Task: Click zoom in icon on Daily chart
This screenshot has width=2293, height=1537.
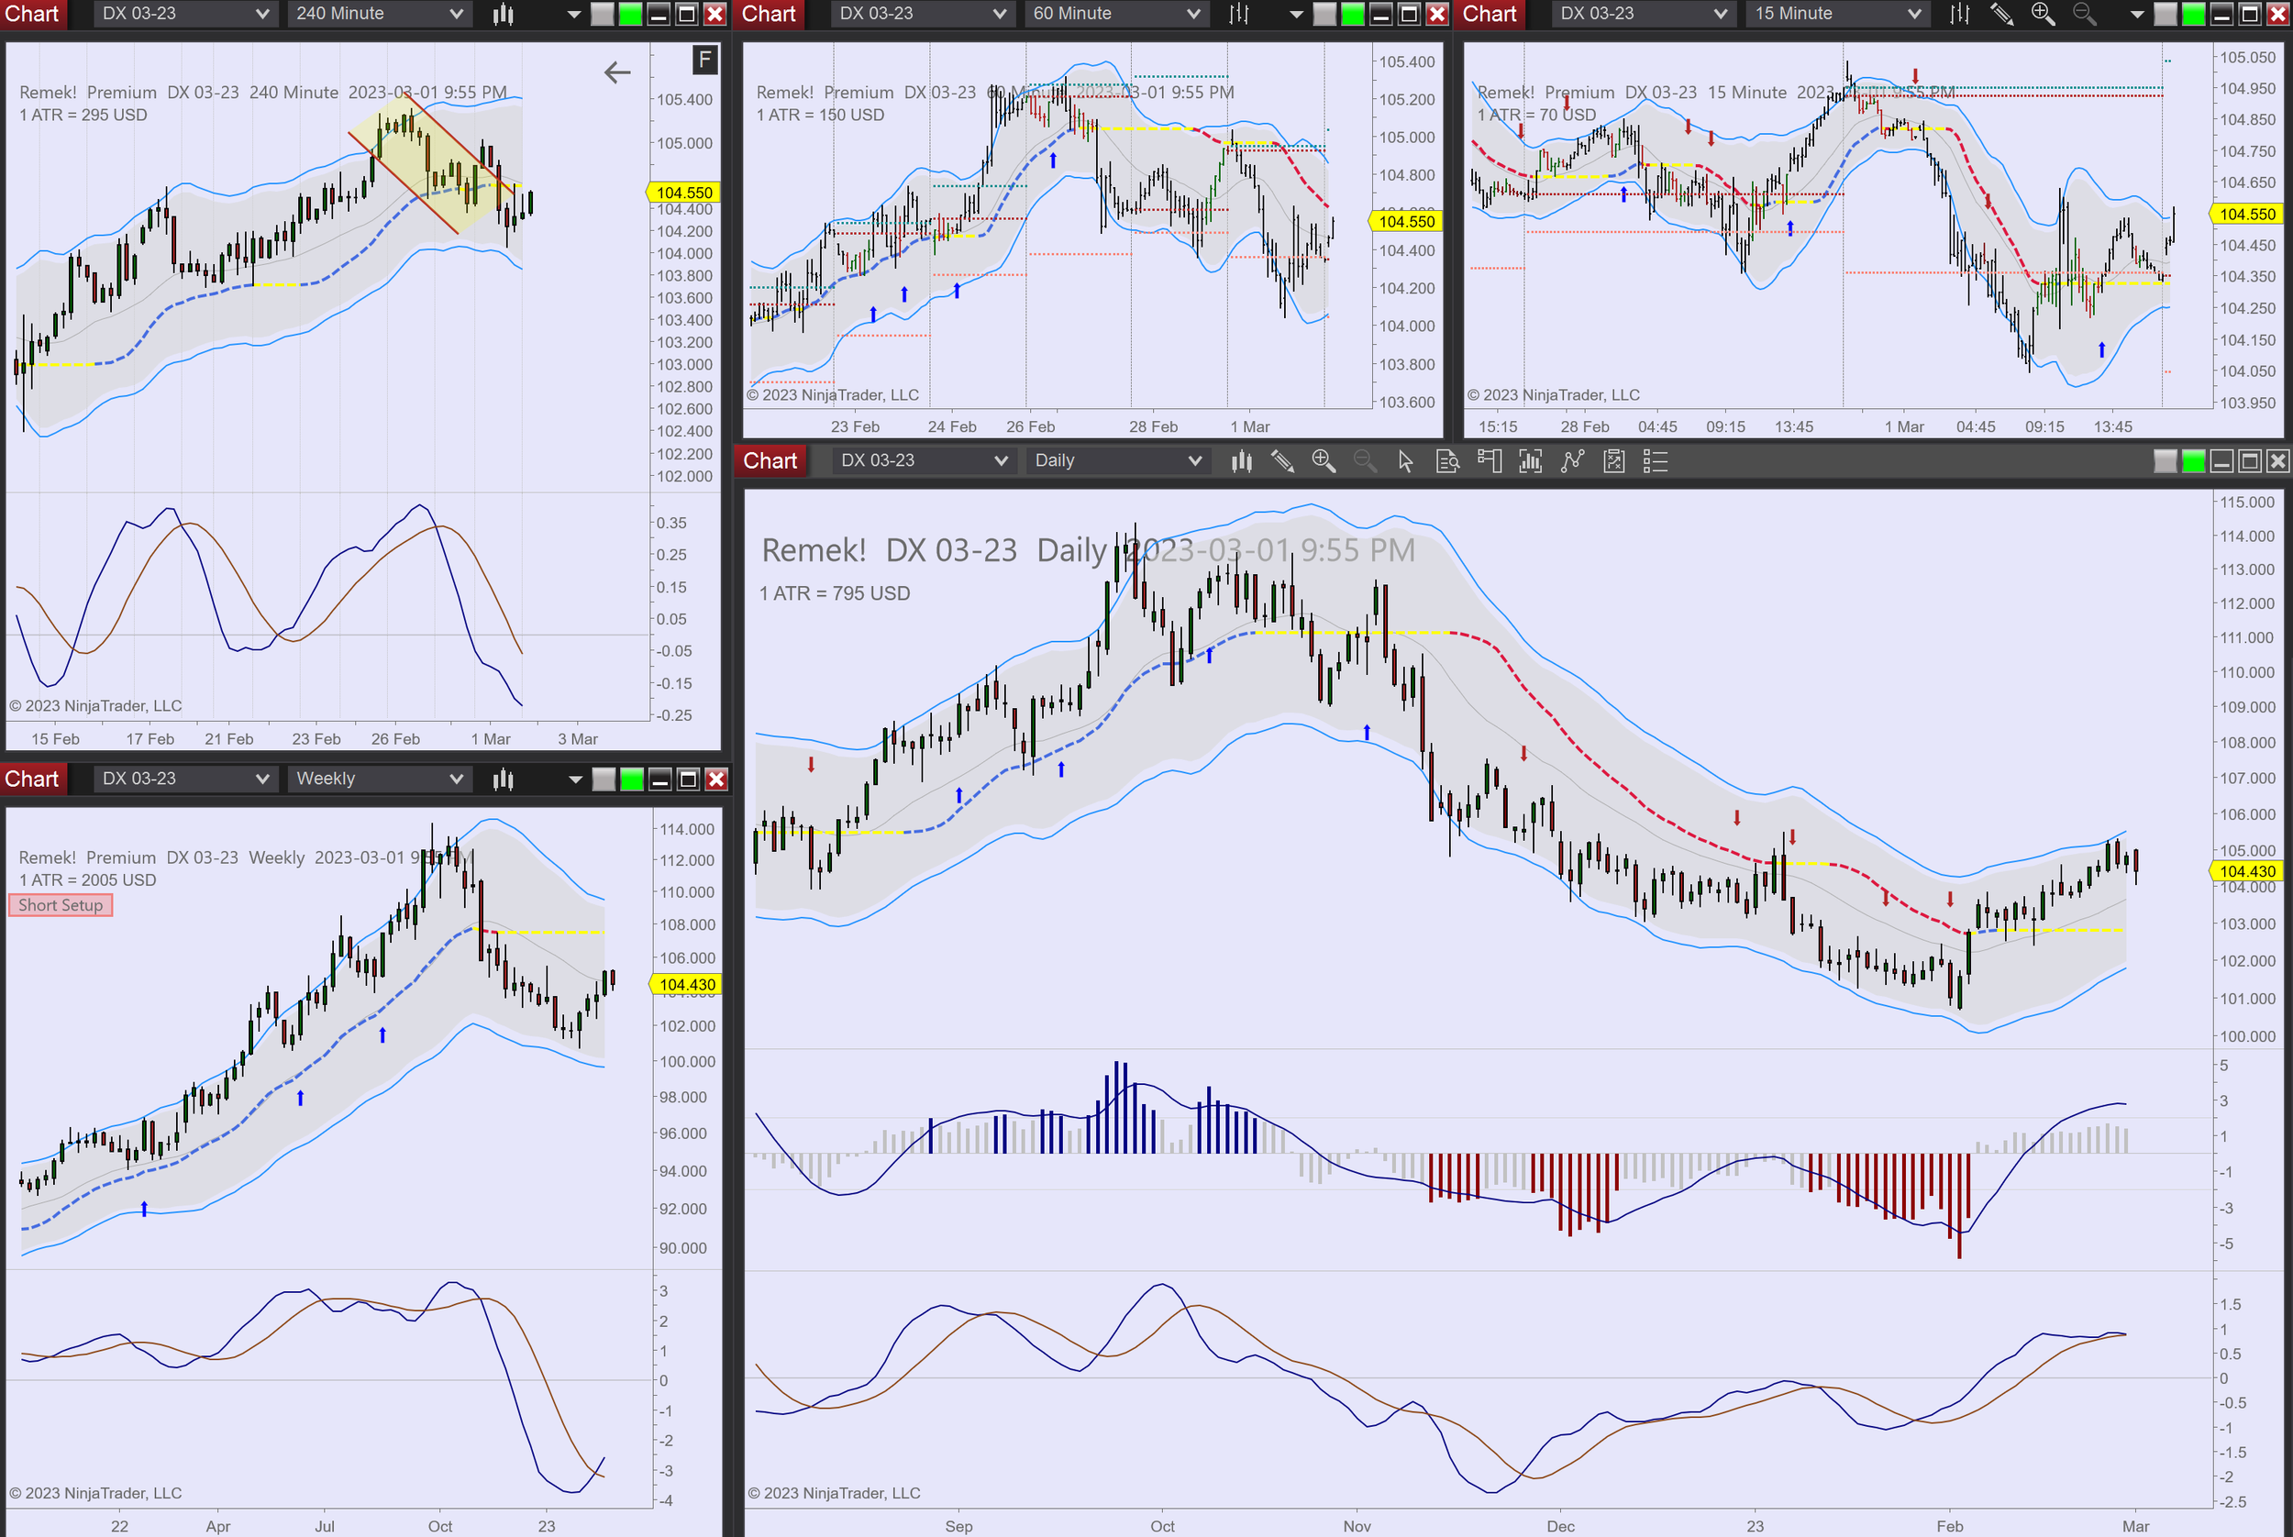Action: 1324,460
